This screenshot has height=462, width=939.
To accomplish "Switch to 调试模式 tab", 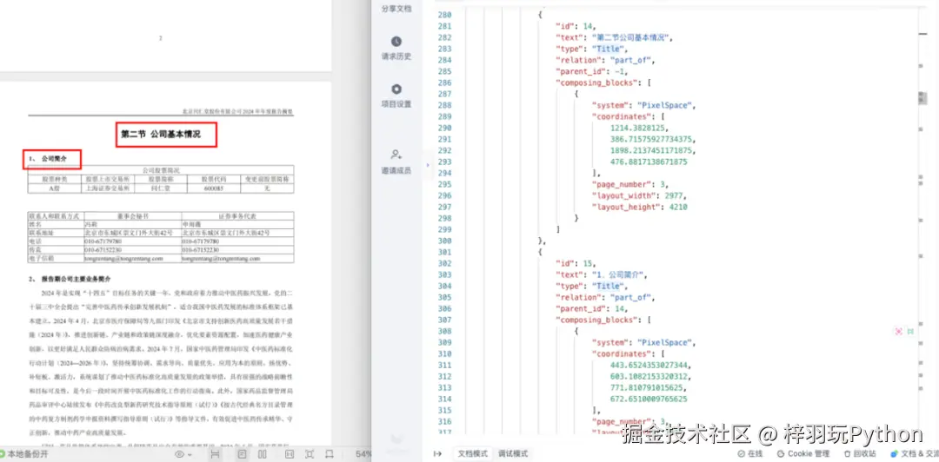I will click(512, 453).
